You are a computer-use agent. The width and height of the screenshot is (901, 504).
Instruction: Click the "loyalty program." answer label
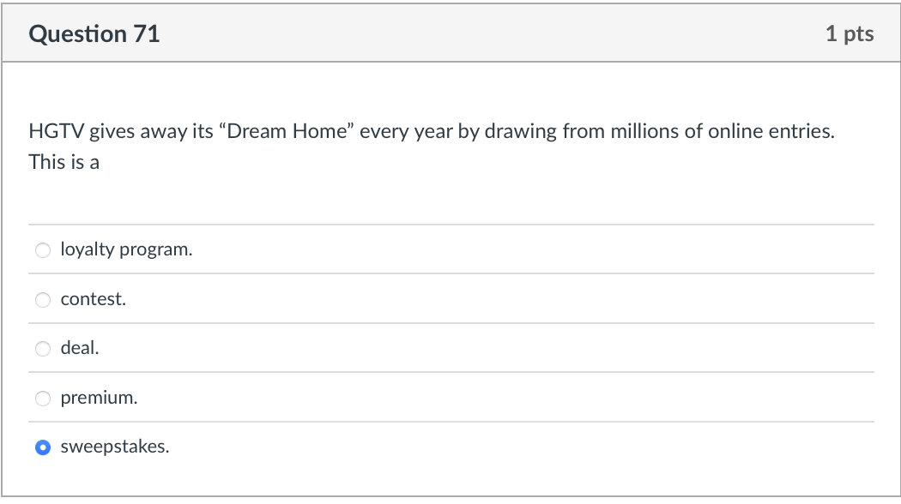tap(126, 249)
